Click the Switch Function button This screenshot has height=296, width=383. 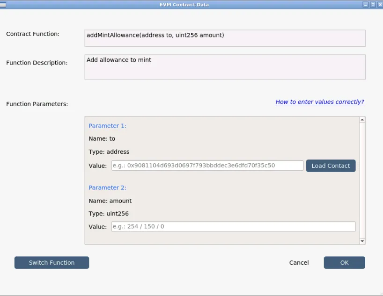52,263
